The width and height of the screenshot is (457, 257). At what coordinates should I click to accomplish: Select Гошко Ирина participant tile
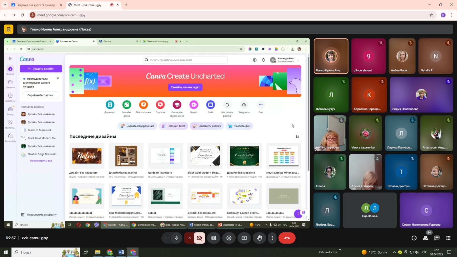(x=331, y=56)
